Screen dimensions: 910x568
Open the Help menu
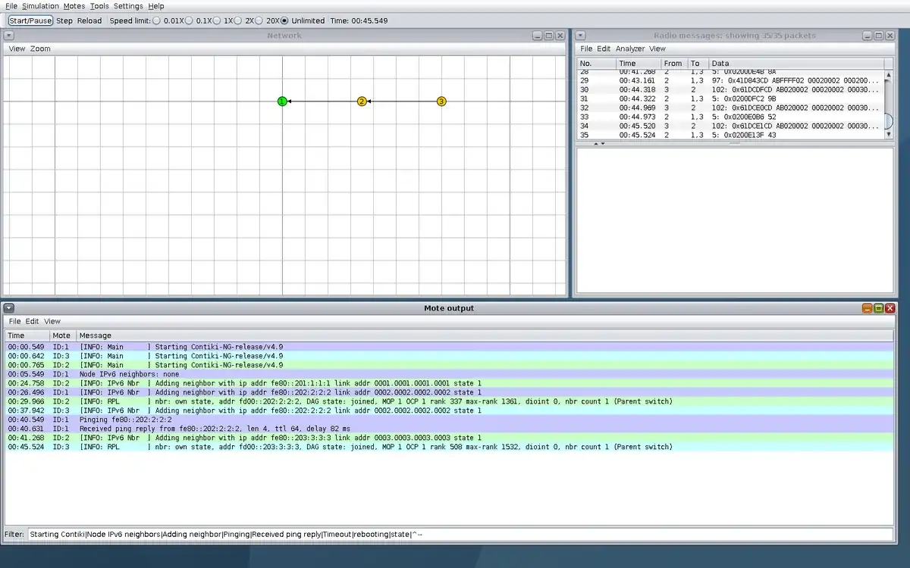(x=156, y=6)
